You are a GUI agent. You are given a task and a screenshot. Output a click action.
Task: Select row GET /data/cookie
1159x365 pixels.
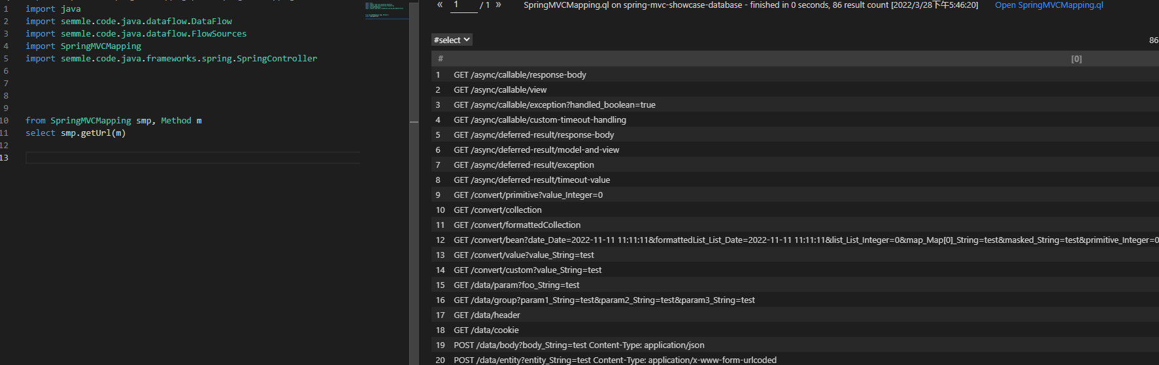[795, 330]
